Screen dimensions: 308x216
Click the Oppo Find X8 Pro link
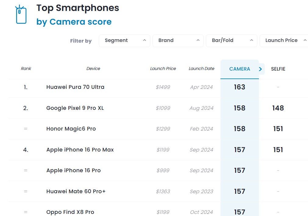[x=70, y=212]
